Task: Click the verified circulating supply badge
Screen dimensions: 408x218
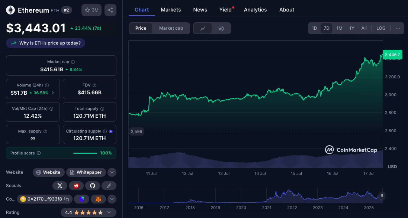Action: 111,131
